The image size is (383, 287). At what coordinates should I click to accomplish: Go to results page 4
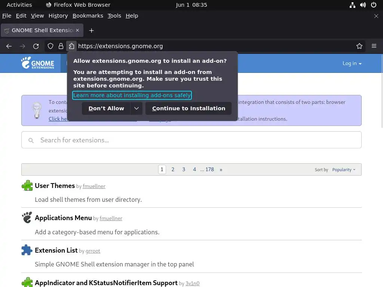[194, 169]
